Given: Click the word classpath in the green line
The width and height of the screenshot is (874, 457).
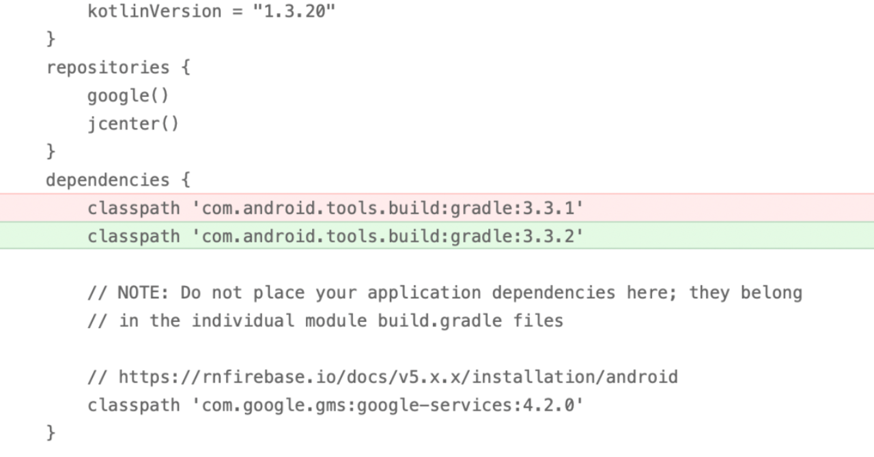Looking at the screenshot, I should pos(134,236).
